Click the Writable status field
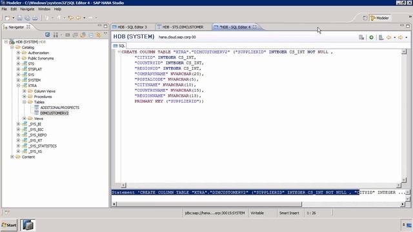The height and width of the screenshot is (232, 413). click(257, 213)
